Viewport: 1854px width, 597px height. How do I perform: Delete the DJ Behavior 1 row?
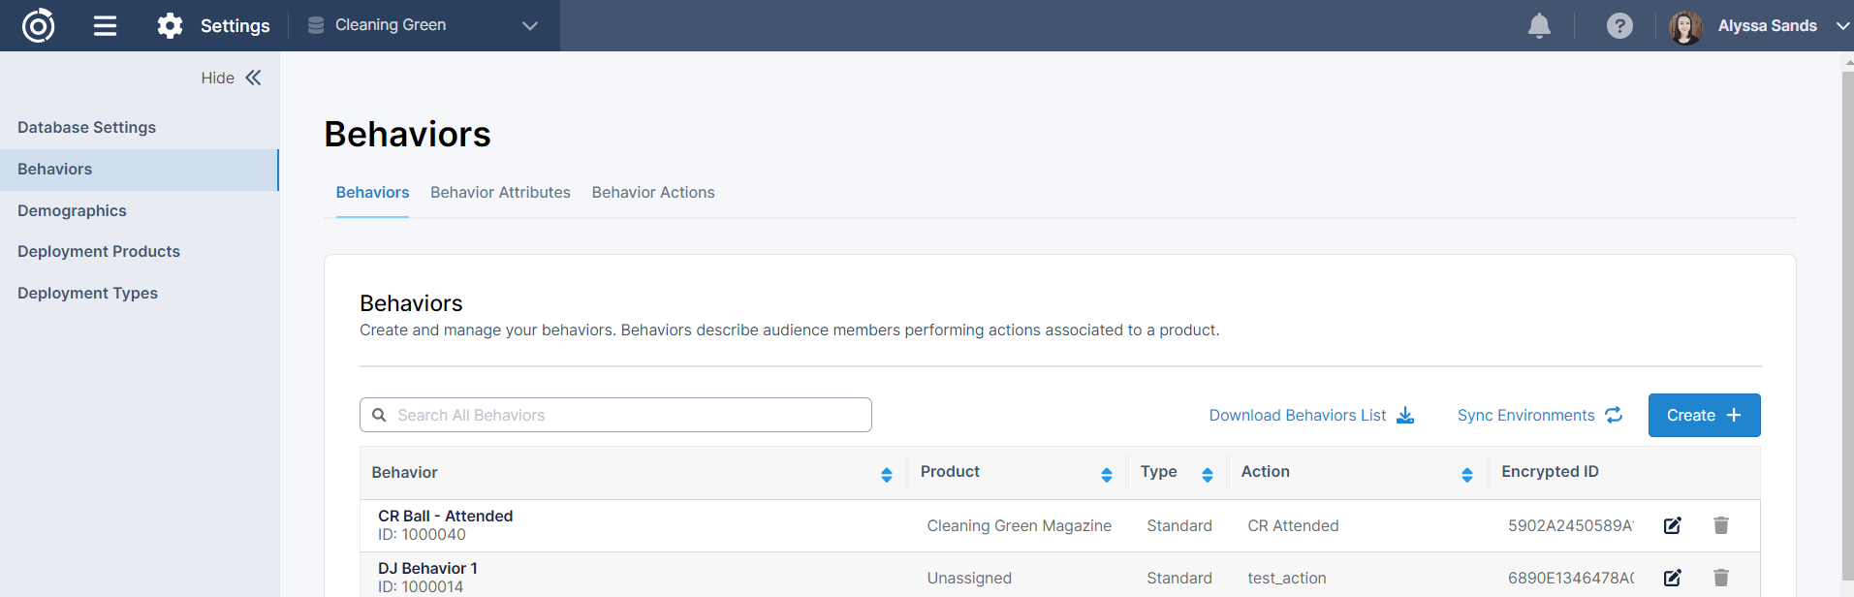(1721, 578)
